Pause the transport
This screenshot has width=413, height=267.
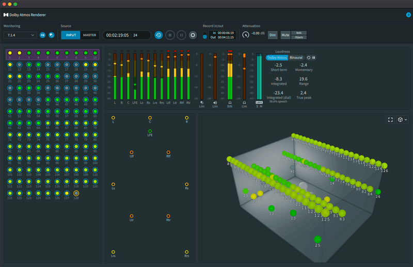click(181, 35)
